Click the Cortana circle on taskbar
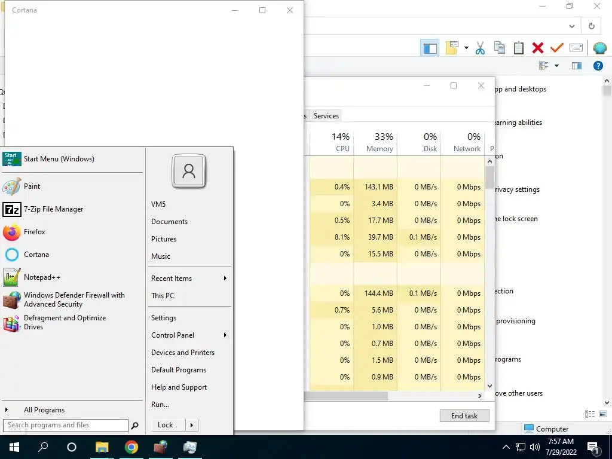Viewport: 612px width, 459px height. point(72,447)
